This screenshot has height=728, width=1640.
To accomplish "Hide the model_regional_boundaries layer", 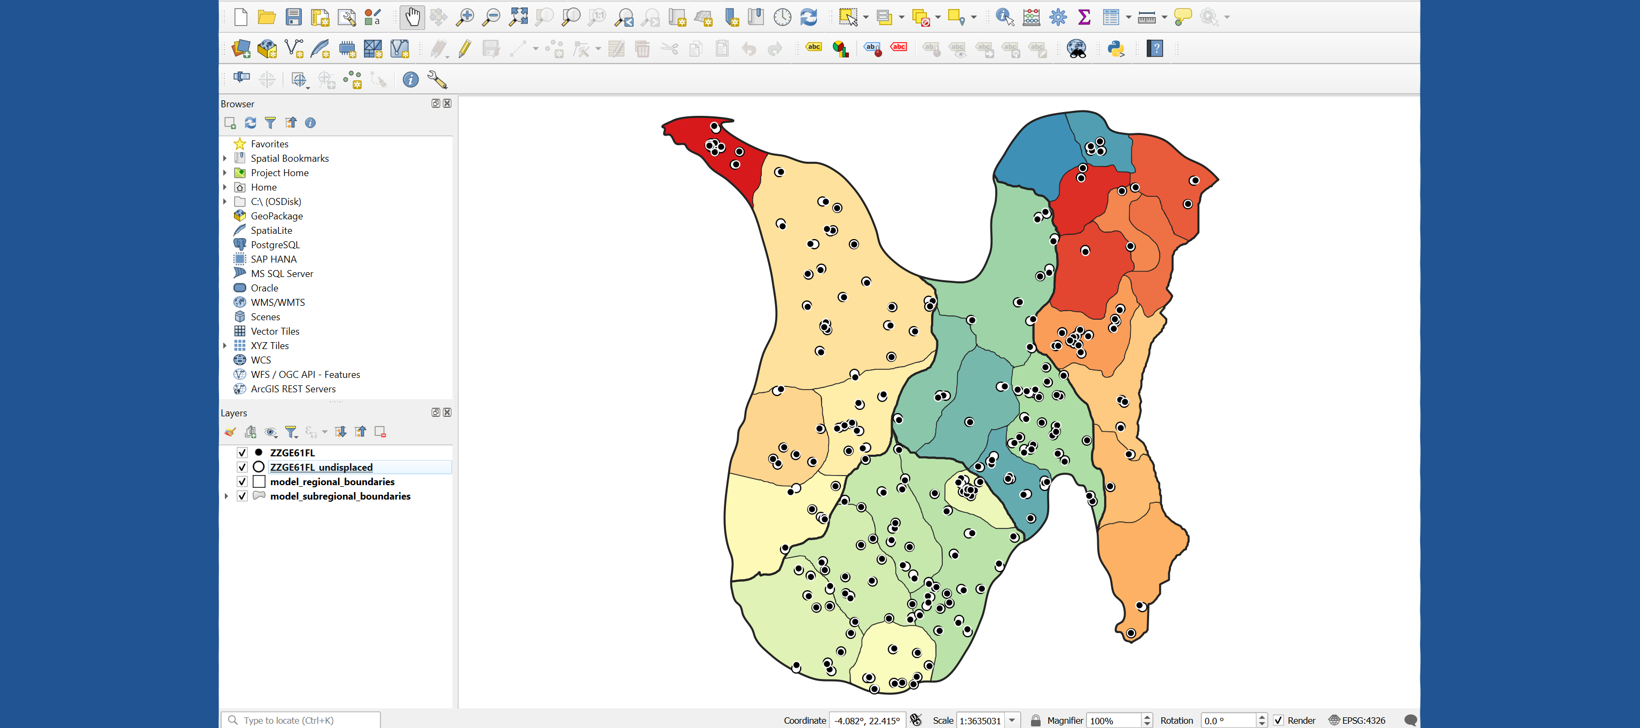I will 242,481.
